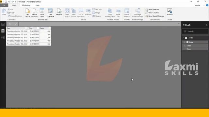This screenshot has width=209, height=117.
Task: Create a New Quick Measure
Action: (155, 16)
